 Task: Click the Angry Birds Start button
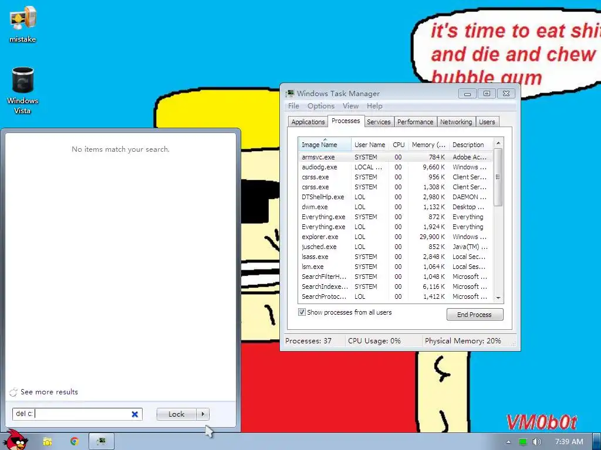coord(15,441)
